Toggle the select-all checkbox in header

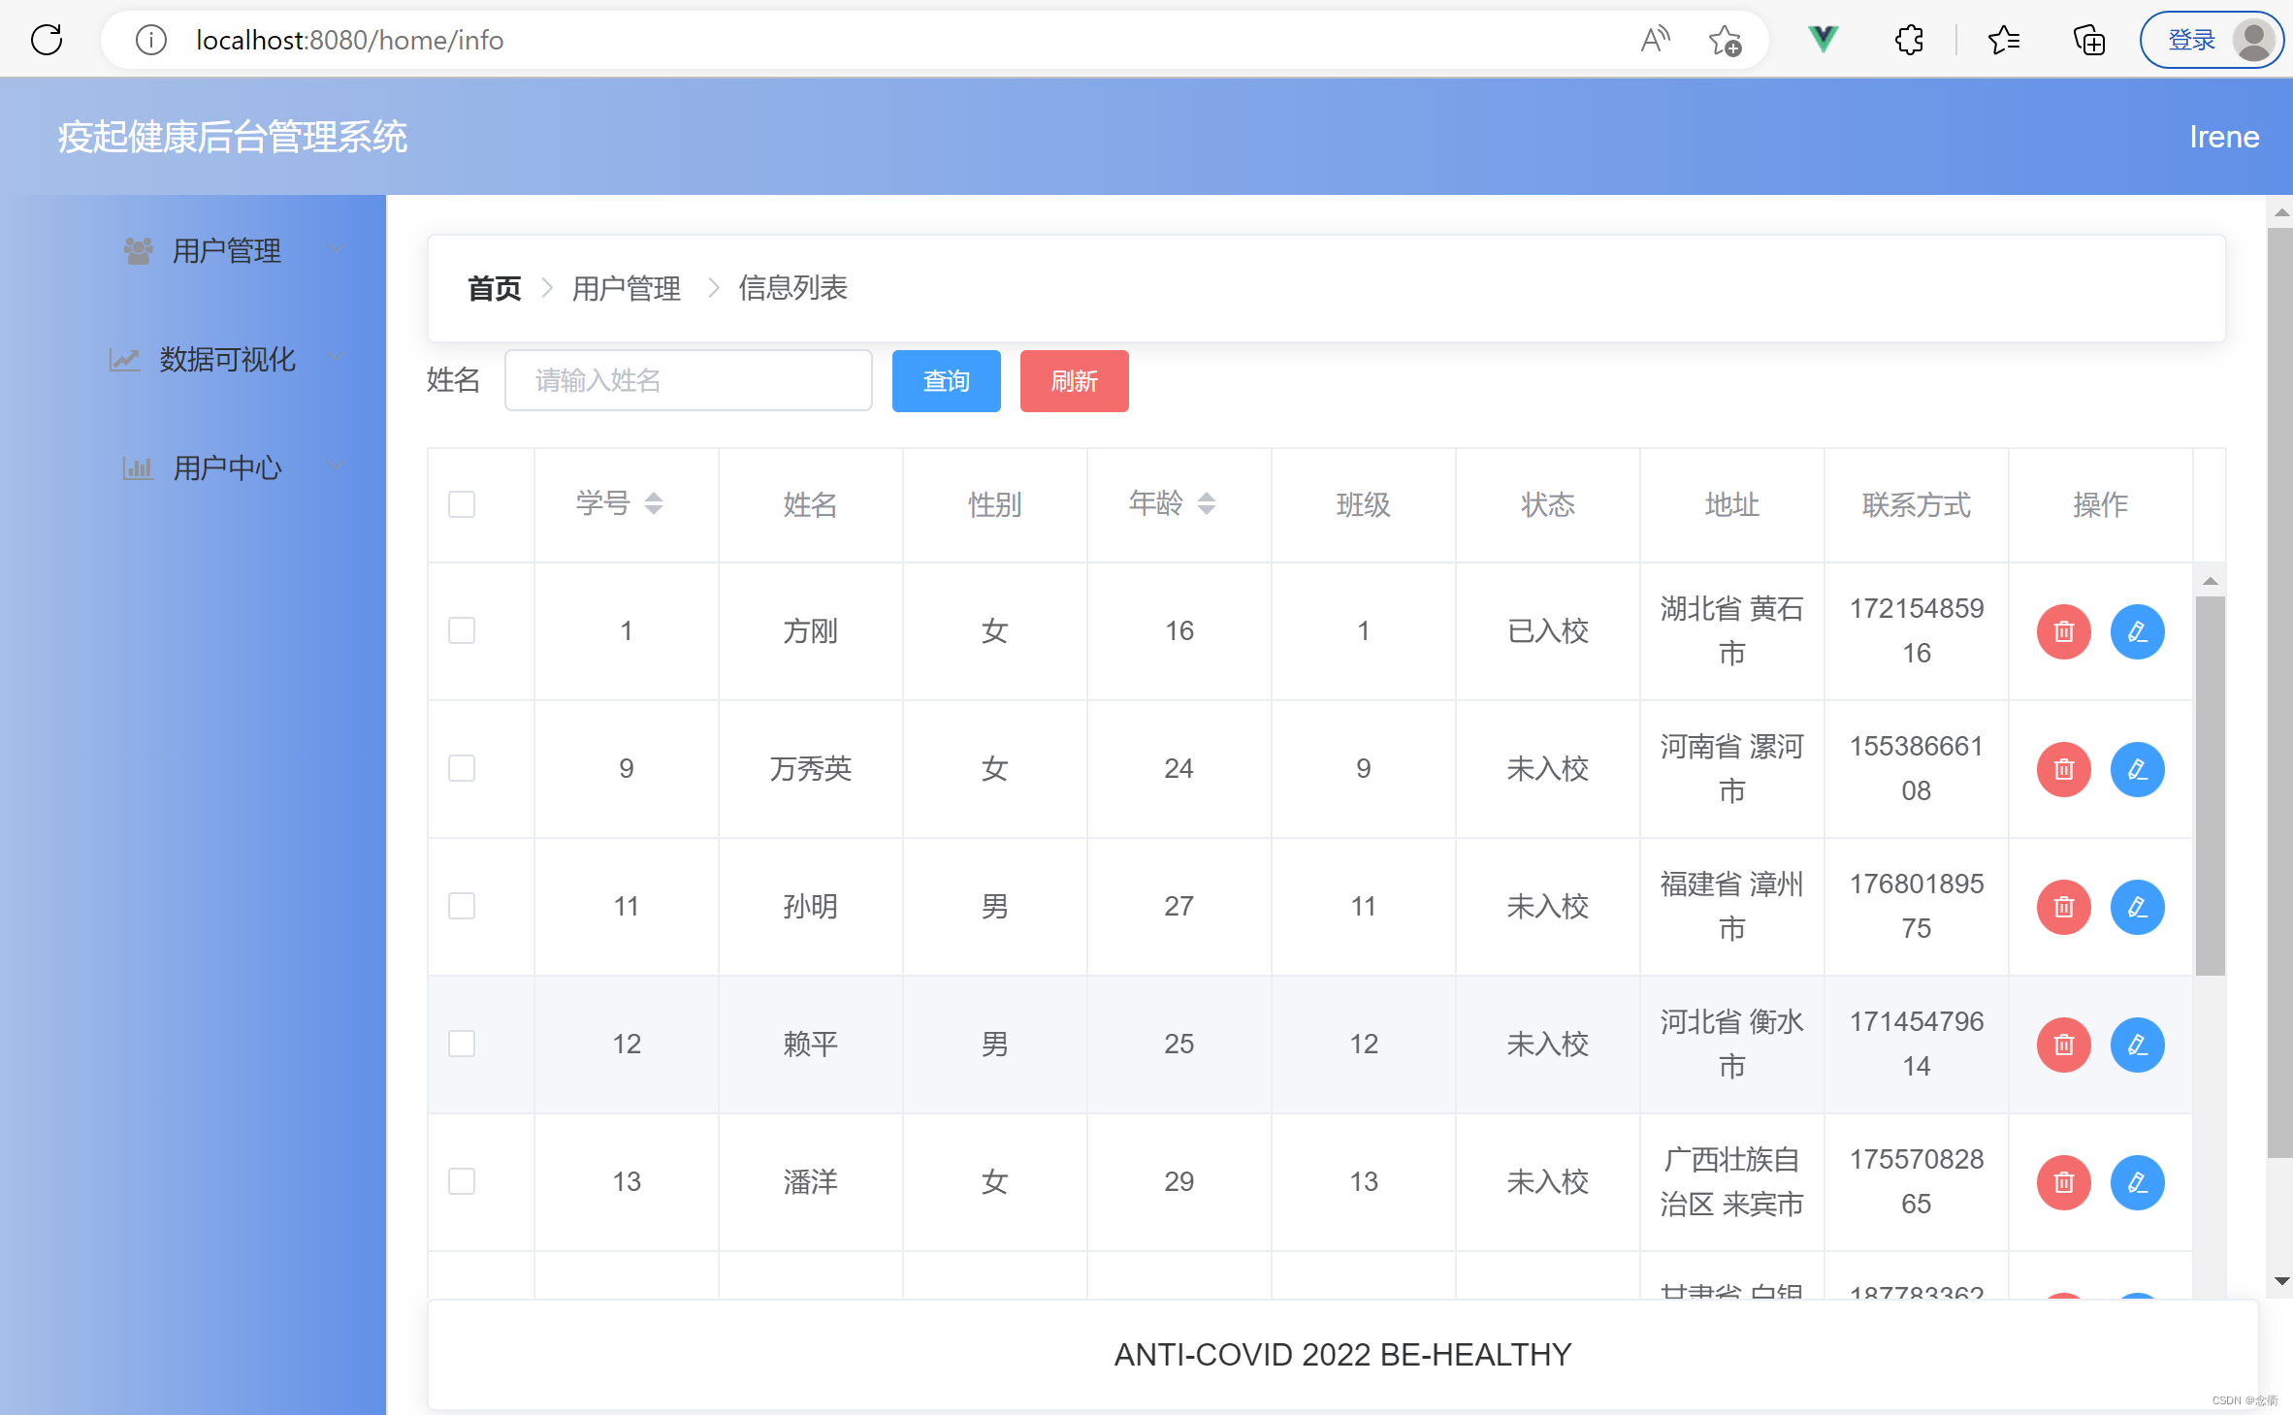[462, 504]
